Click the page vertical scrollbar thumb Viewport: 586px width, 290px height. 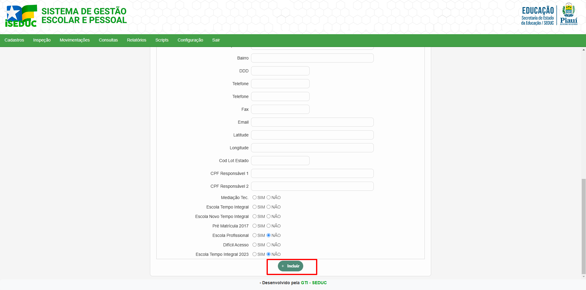click(584, 226)
